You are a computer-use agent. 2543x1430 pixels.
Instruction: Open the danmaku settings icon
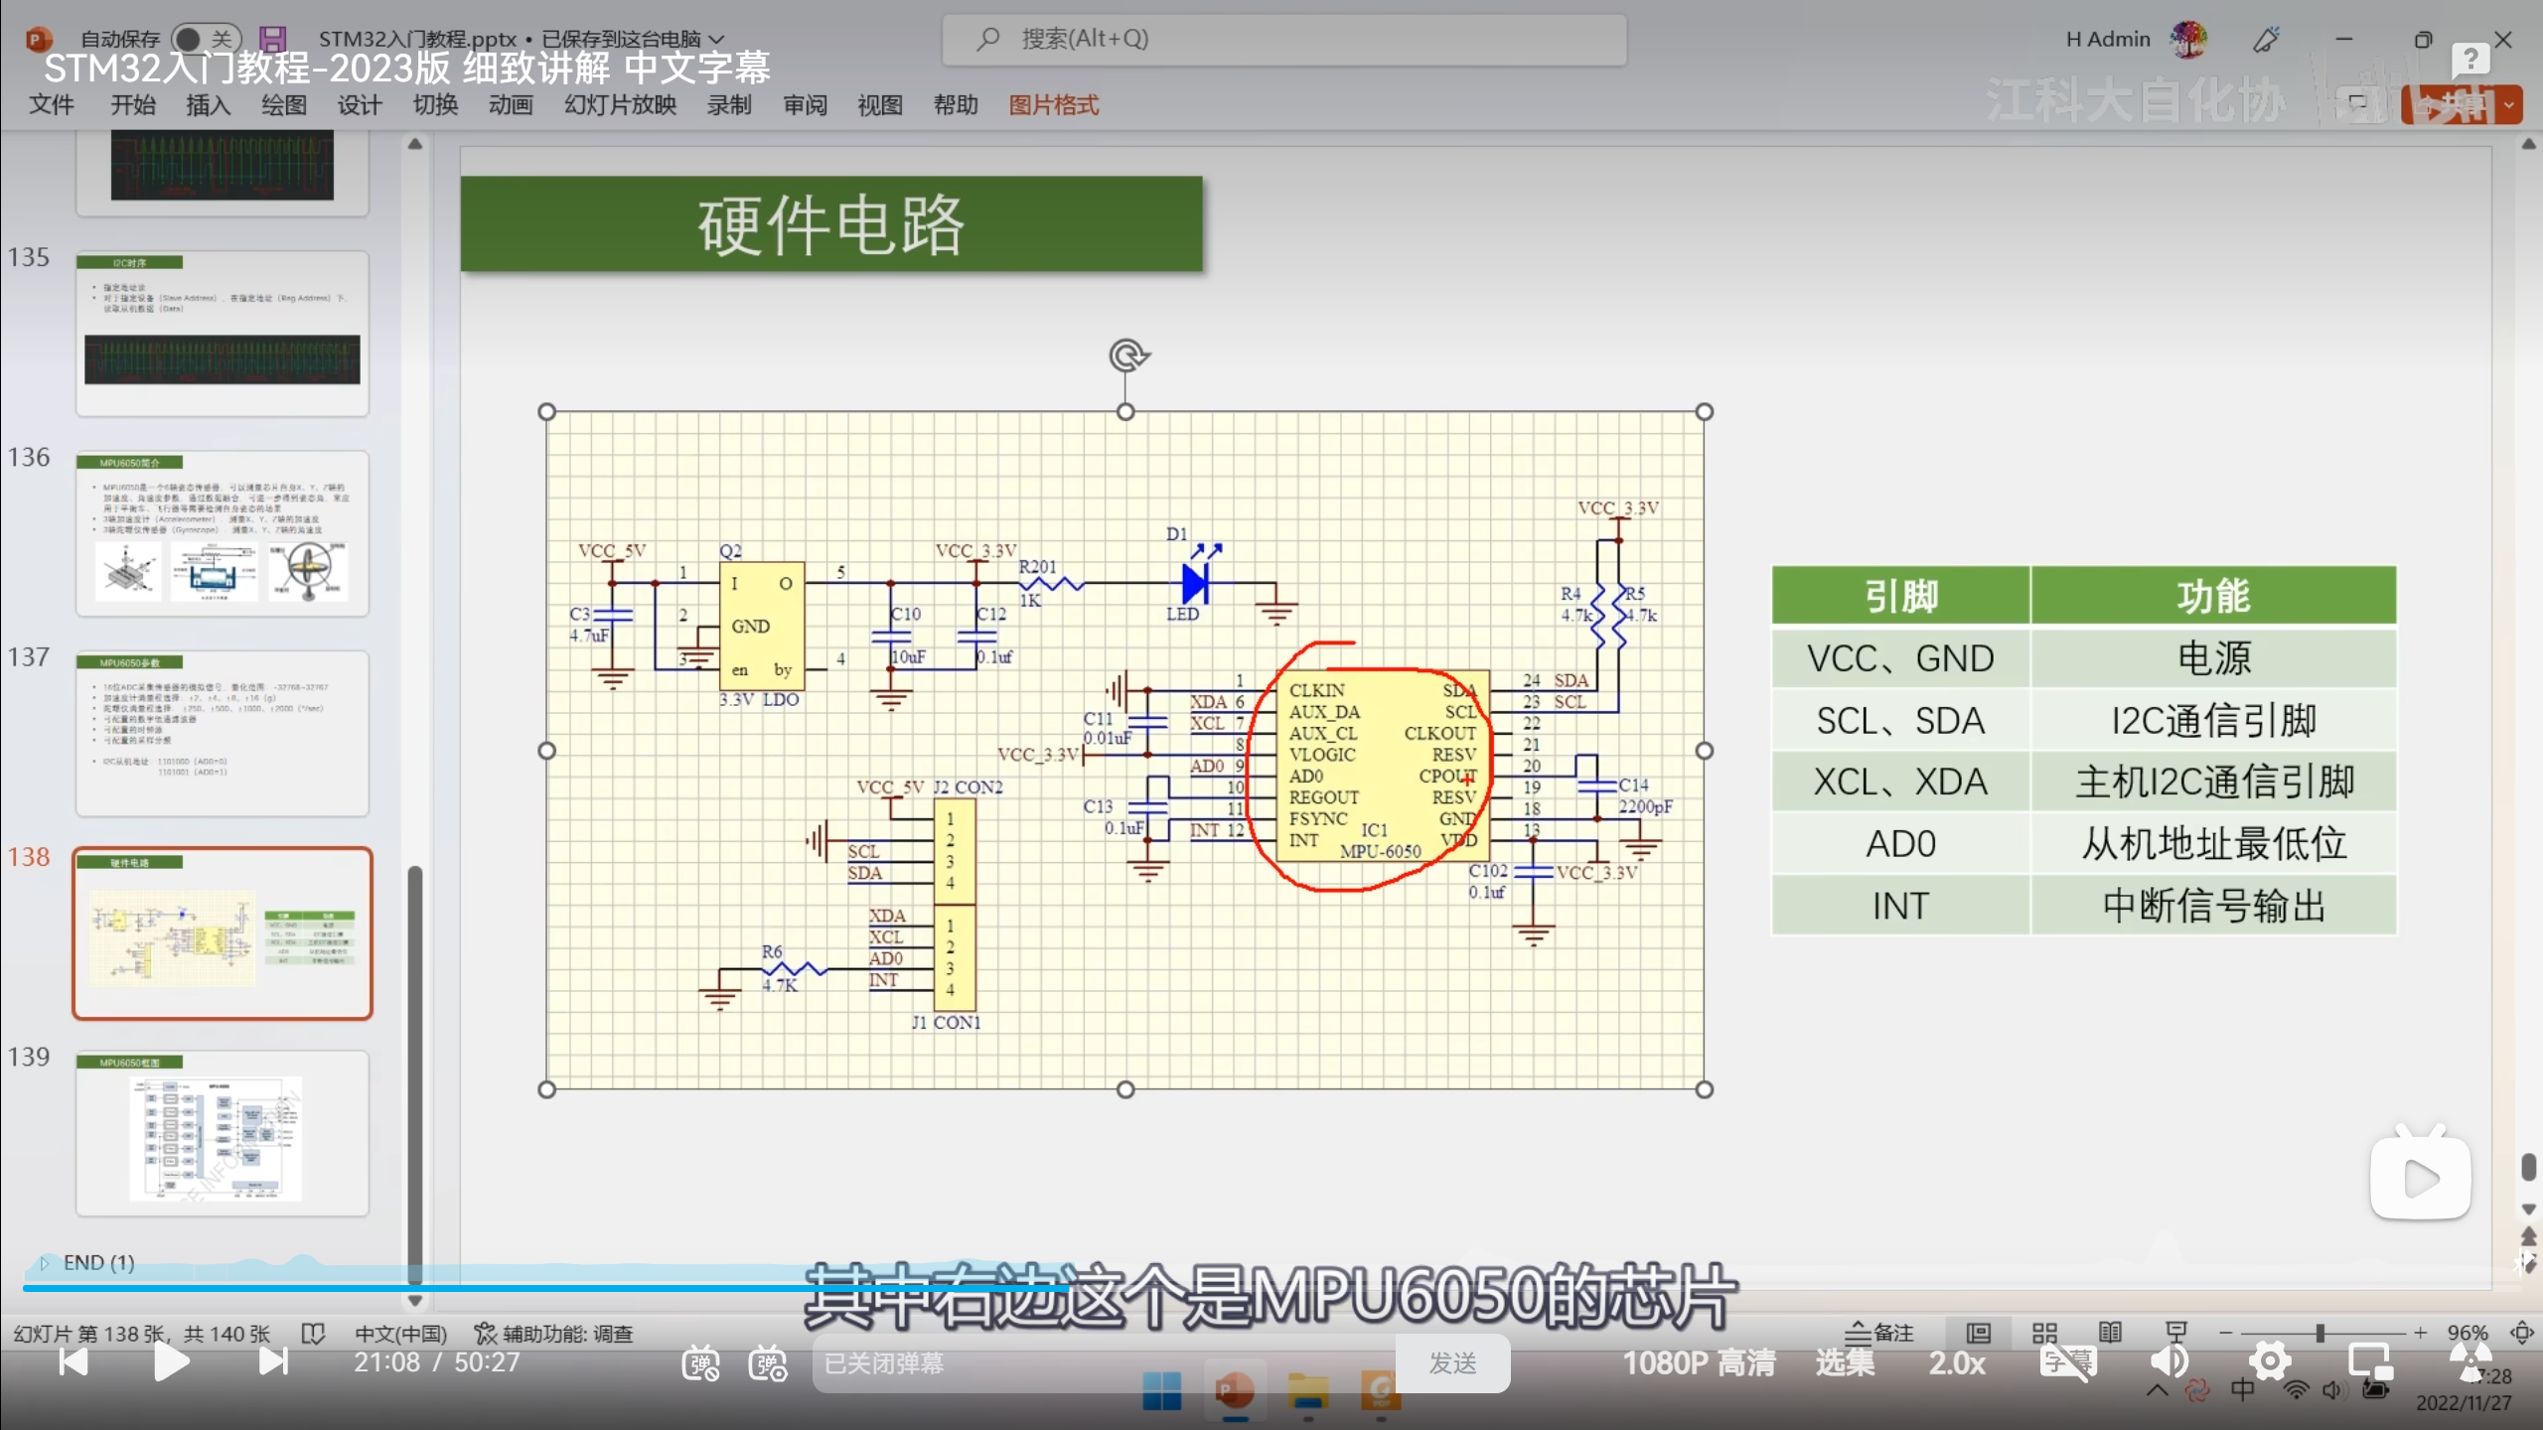(x=768, y=1363)
